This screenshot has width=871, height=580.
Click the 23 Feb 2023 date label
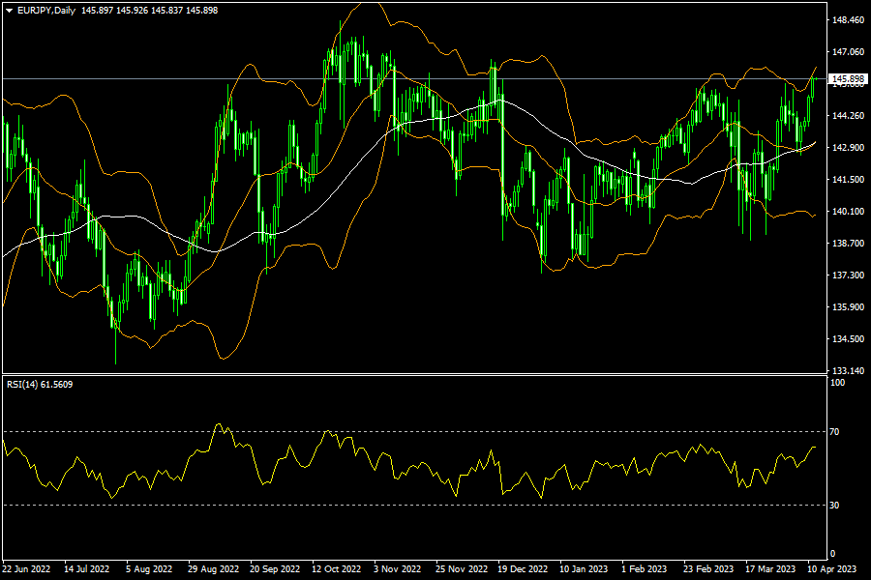click(x=708, y=569)
